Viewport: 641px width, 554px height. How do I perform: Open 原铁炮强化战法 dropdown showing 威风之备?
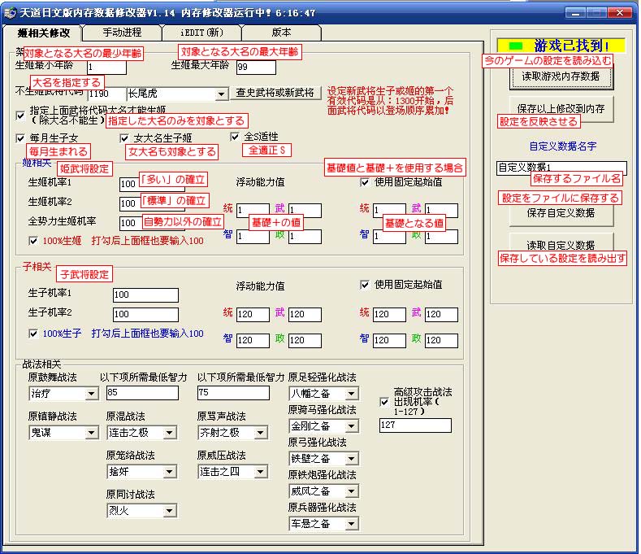351,491
